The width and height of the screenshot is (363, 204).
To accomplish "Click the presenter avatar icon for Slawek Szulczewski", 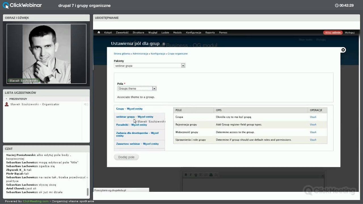I will 7,104.
